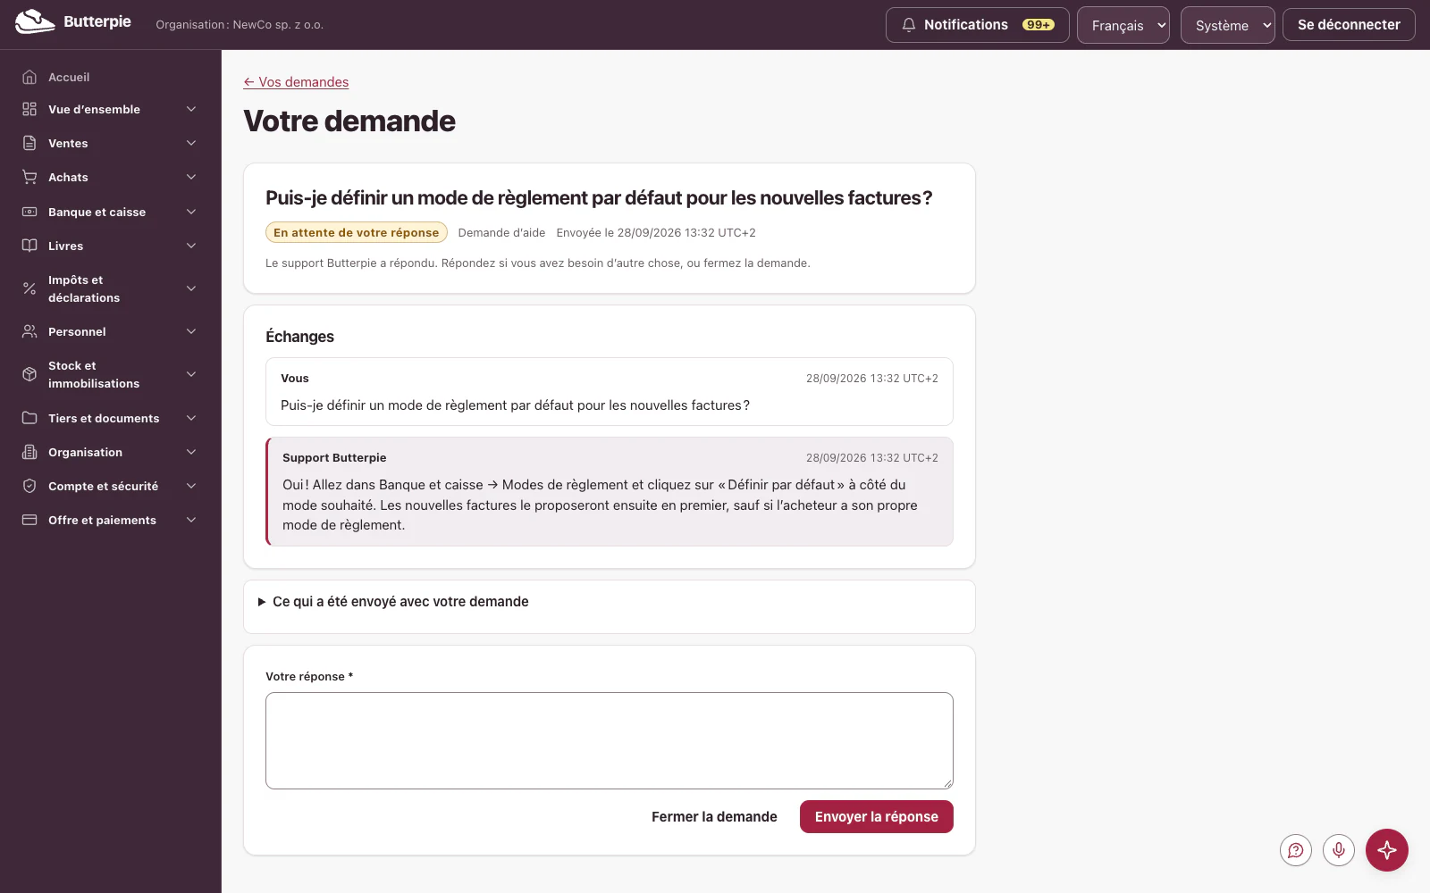
Task: Open the AI assistant sparkle button
Action: pos(1387,850)
